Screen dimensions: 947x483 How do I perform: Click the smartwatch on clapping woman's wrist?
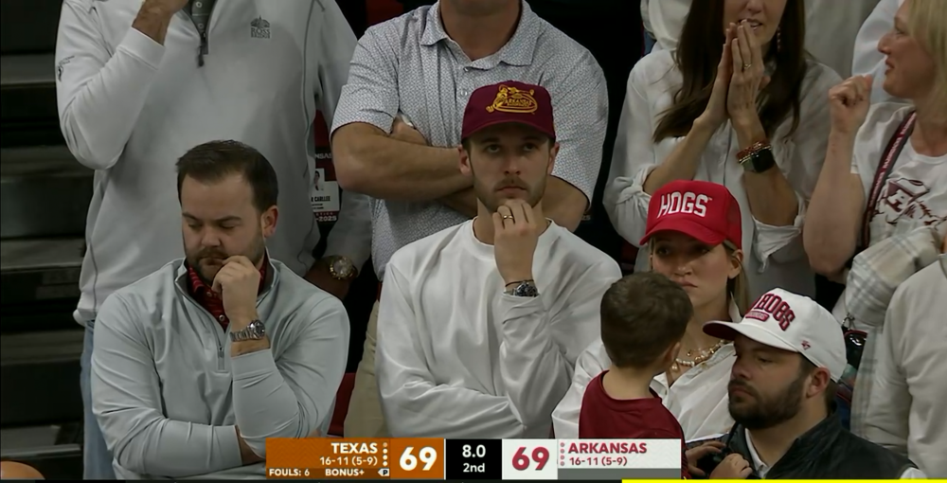[x=758, y=160]
